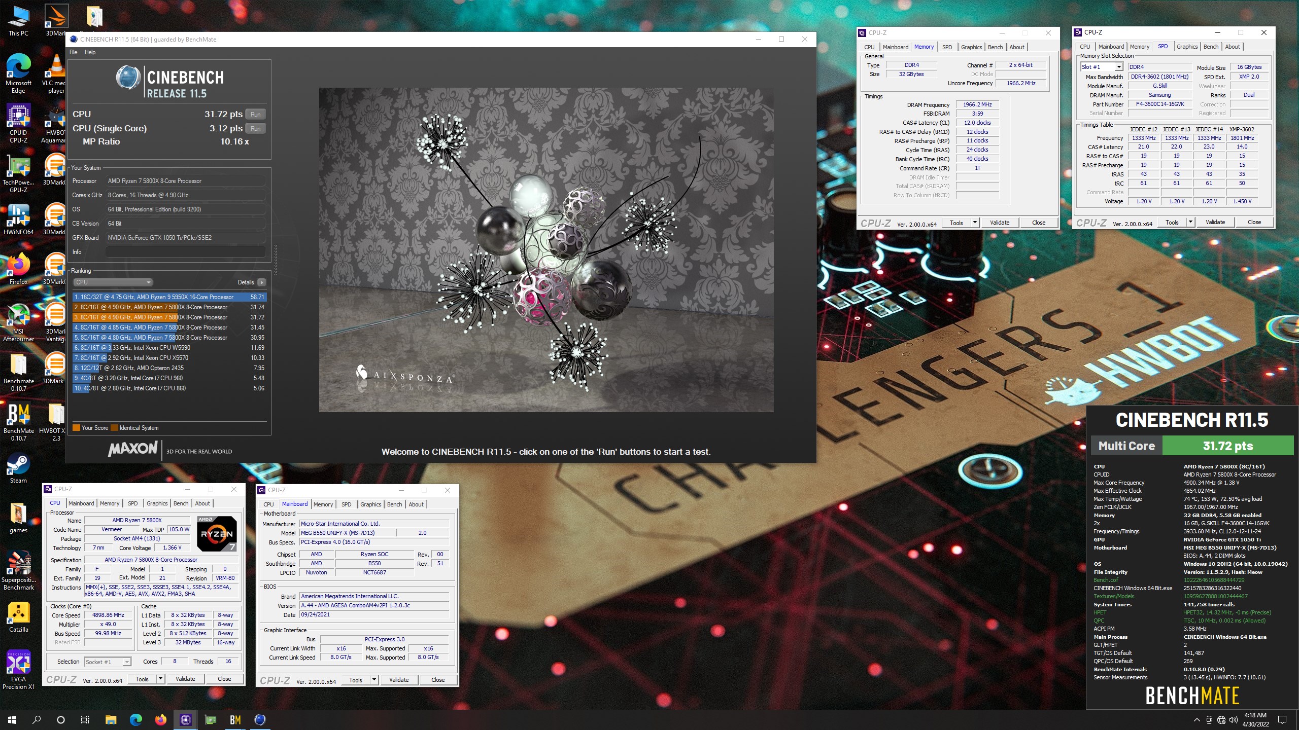1299x730 pixels.
Task: Launch HWiNFO64 desktop shortcut
Action: (x=18, y=219)
